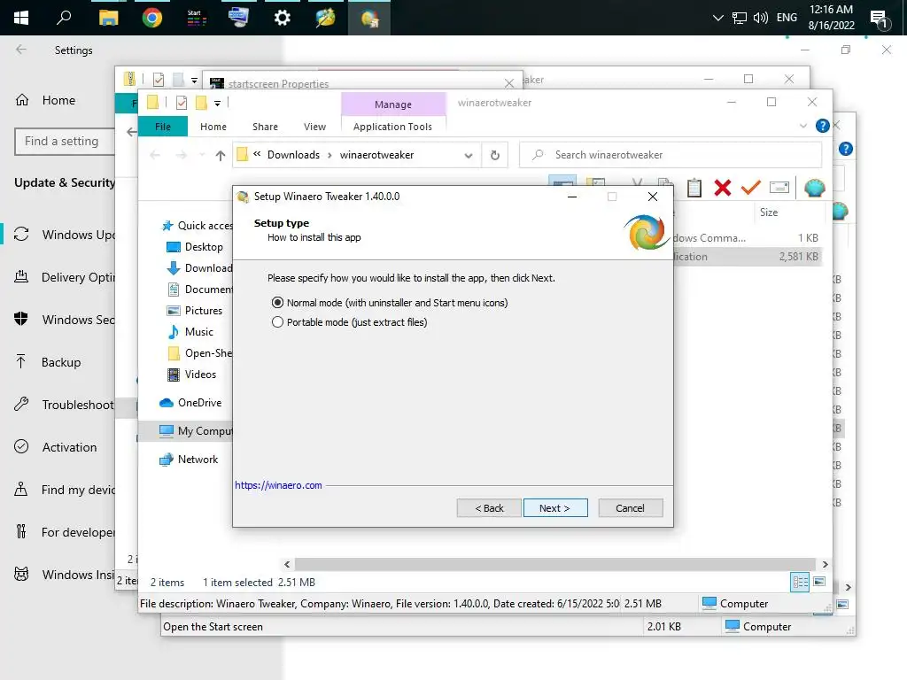The height and width of the screenshot is (680, 907).
Task: Click ENG language indicator
Action: point(787,18)
